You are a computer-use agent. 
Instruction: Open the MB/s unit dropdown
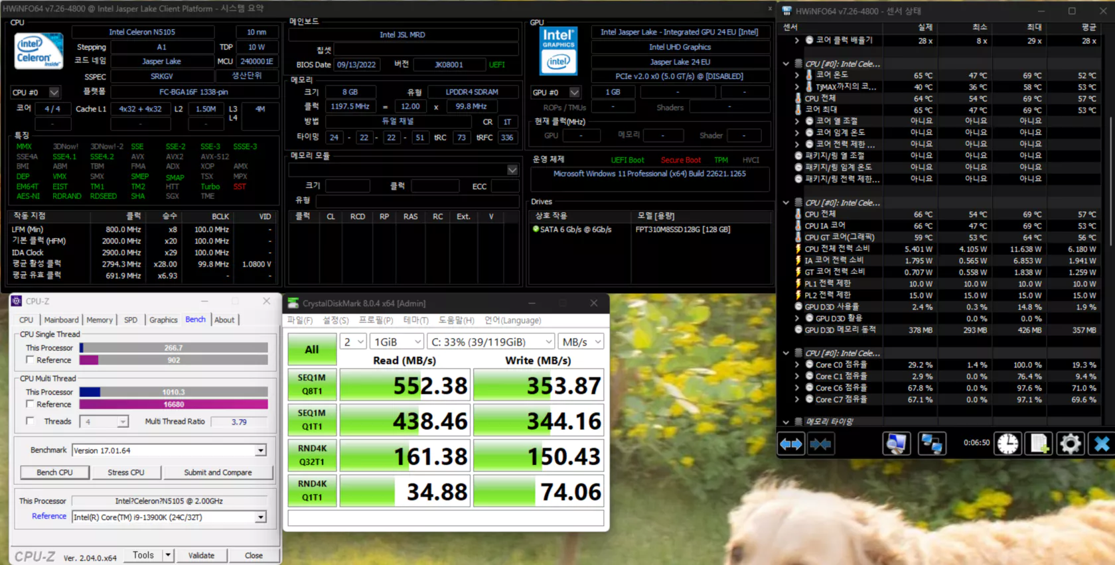[x=581, y=342]
